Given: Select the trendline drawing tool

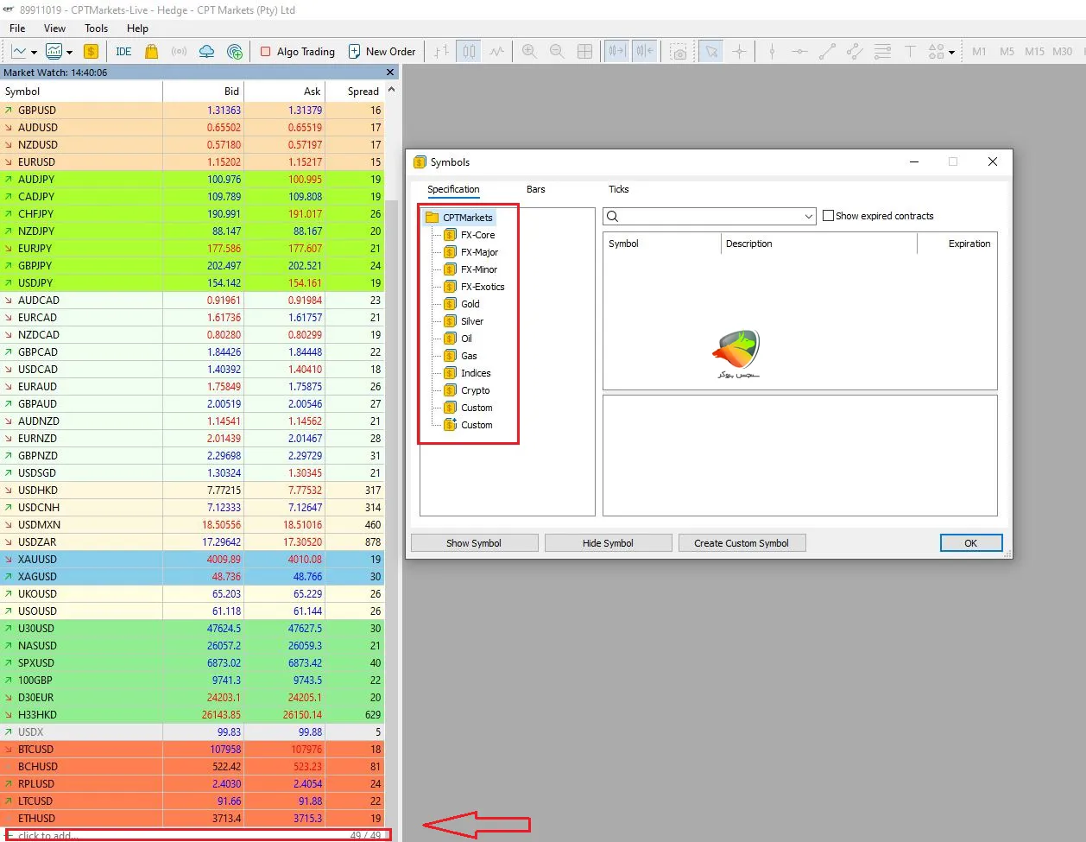Looking at the screenshot, I should point(827,52).
